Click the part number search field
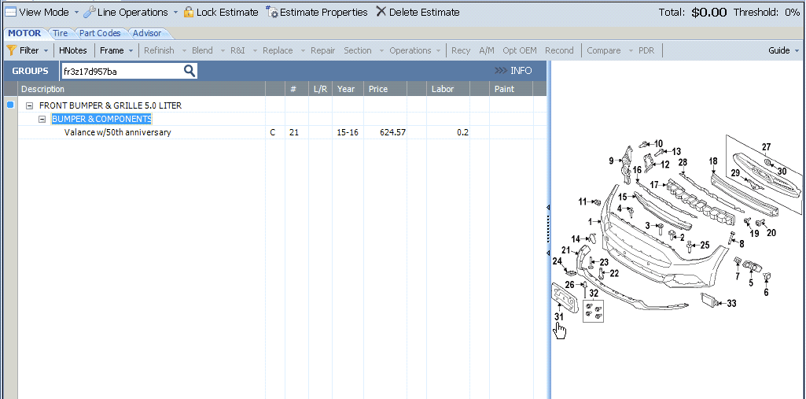Screen dimensions: 806x399 [x=121, y=71]
